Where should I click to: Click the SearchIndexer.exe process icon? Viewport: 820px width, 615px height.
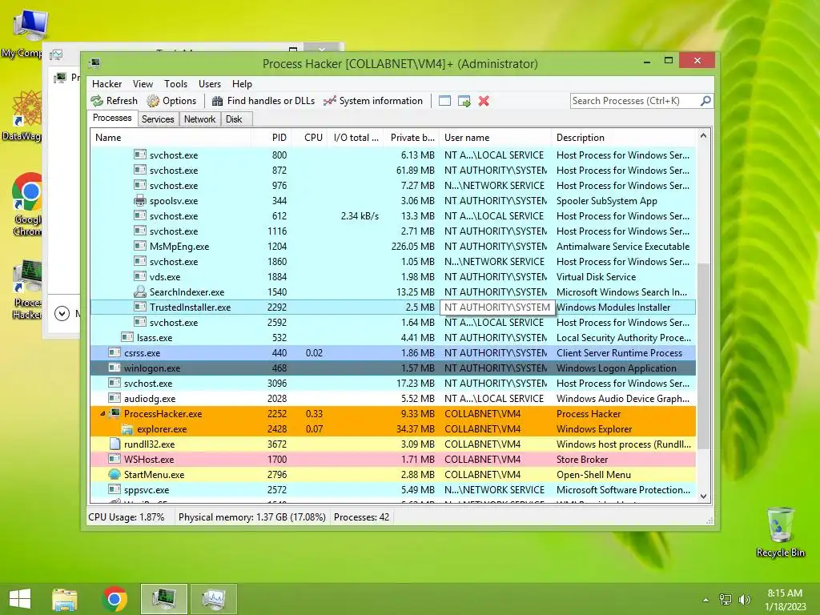tap(139, 291)
